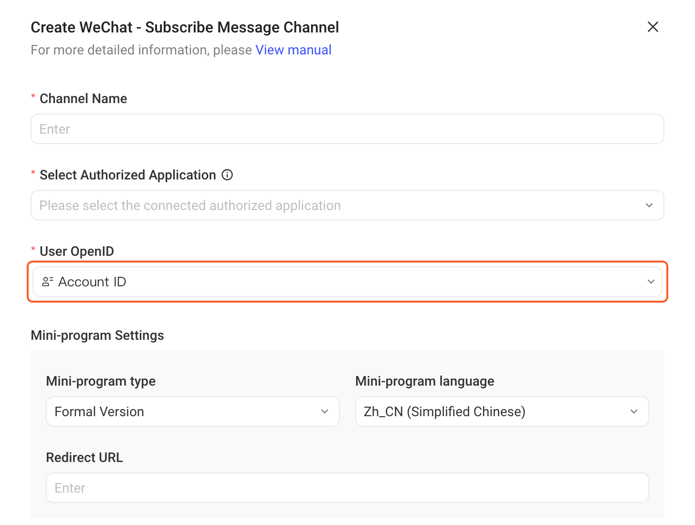This screenshot has height=525, width=695.
Task: Show info tooltip for Select Authorized Application
Action: [228, 175]
